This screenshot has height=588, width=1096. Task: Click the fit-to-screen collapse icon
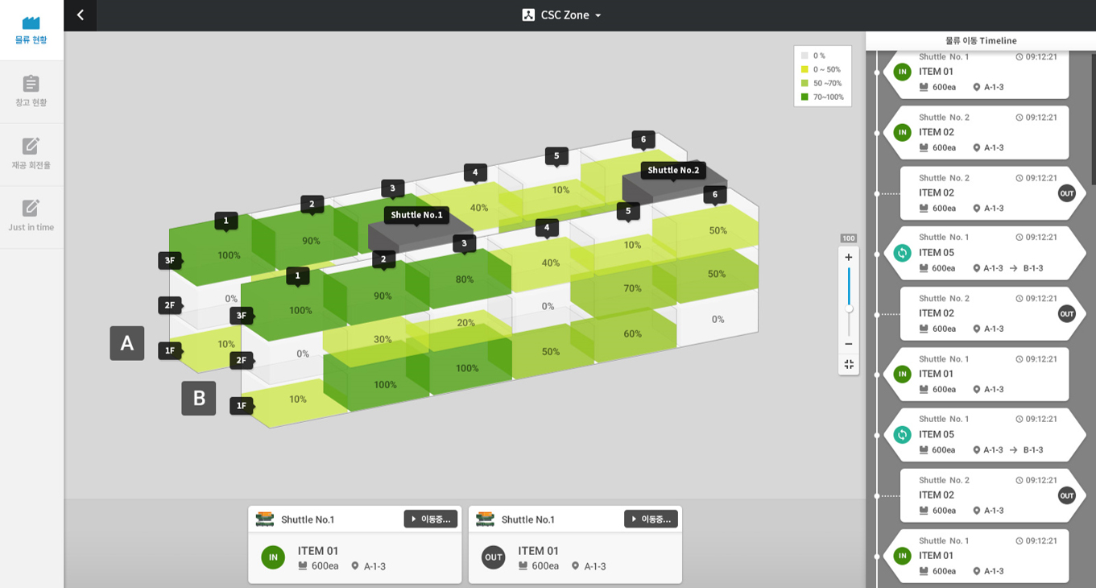tap(848, 365)
